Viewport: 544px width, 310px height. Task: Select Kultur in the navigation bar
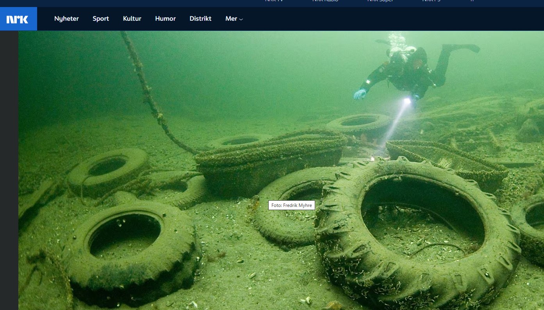pyautogui.click(x=132, y=19)
